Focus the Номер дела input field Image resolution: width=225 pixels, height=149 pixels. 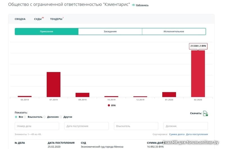(x=37, y=126)
